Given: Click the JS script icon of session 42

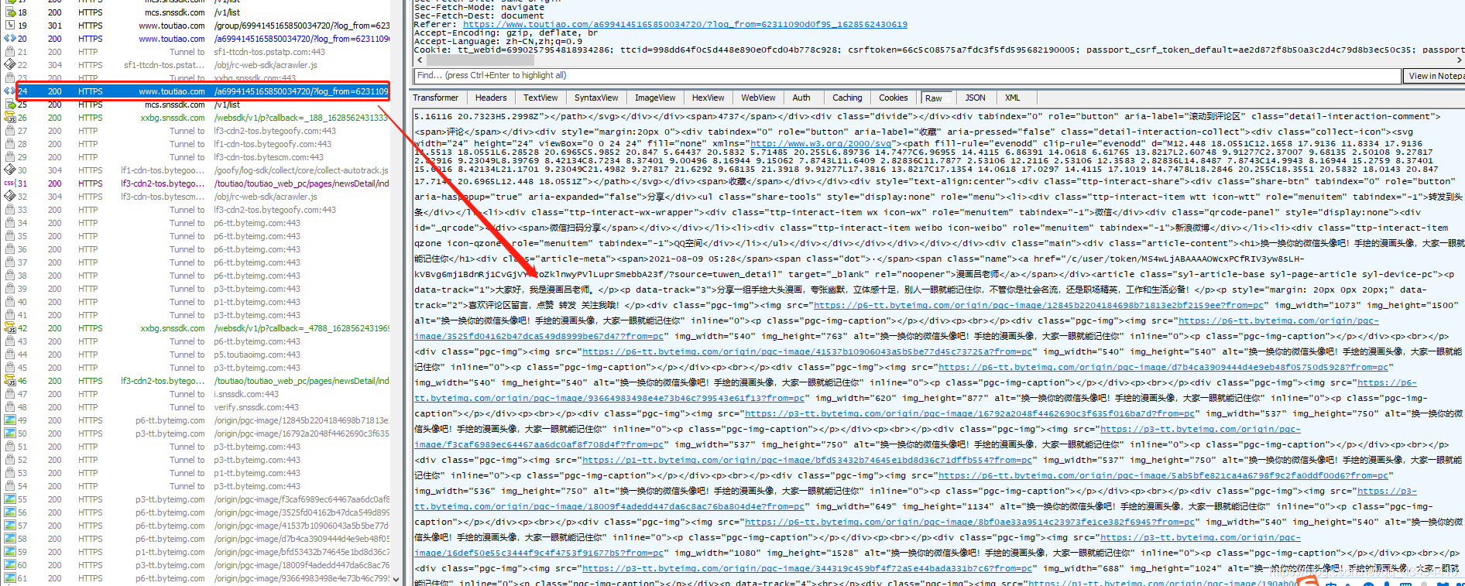Looking at the screenshot, I should click(10, 328).
